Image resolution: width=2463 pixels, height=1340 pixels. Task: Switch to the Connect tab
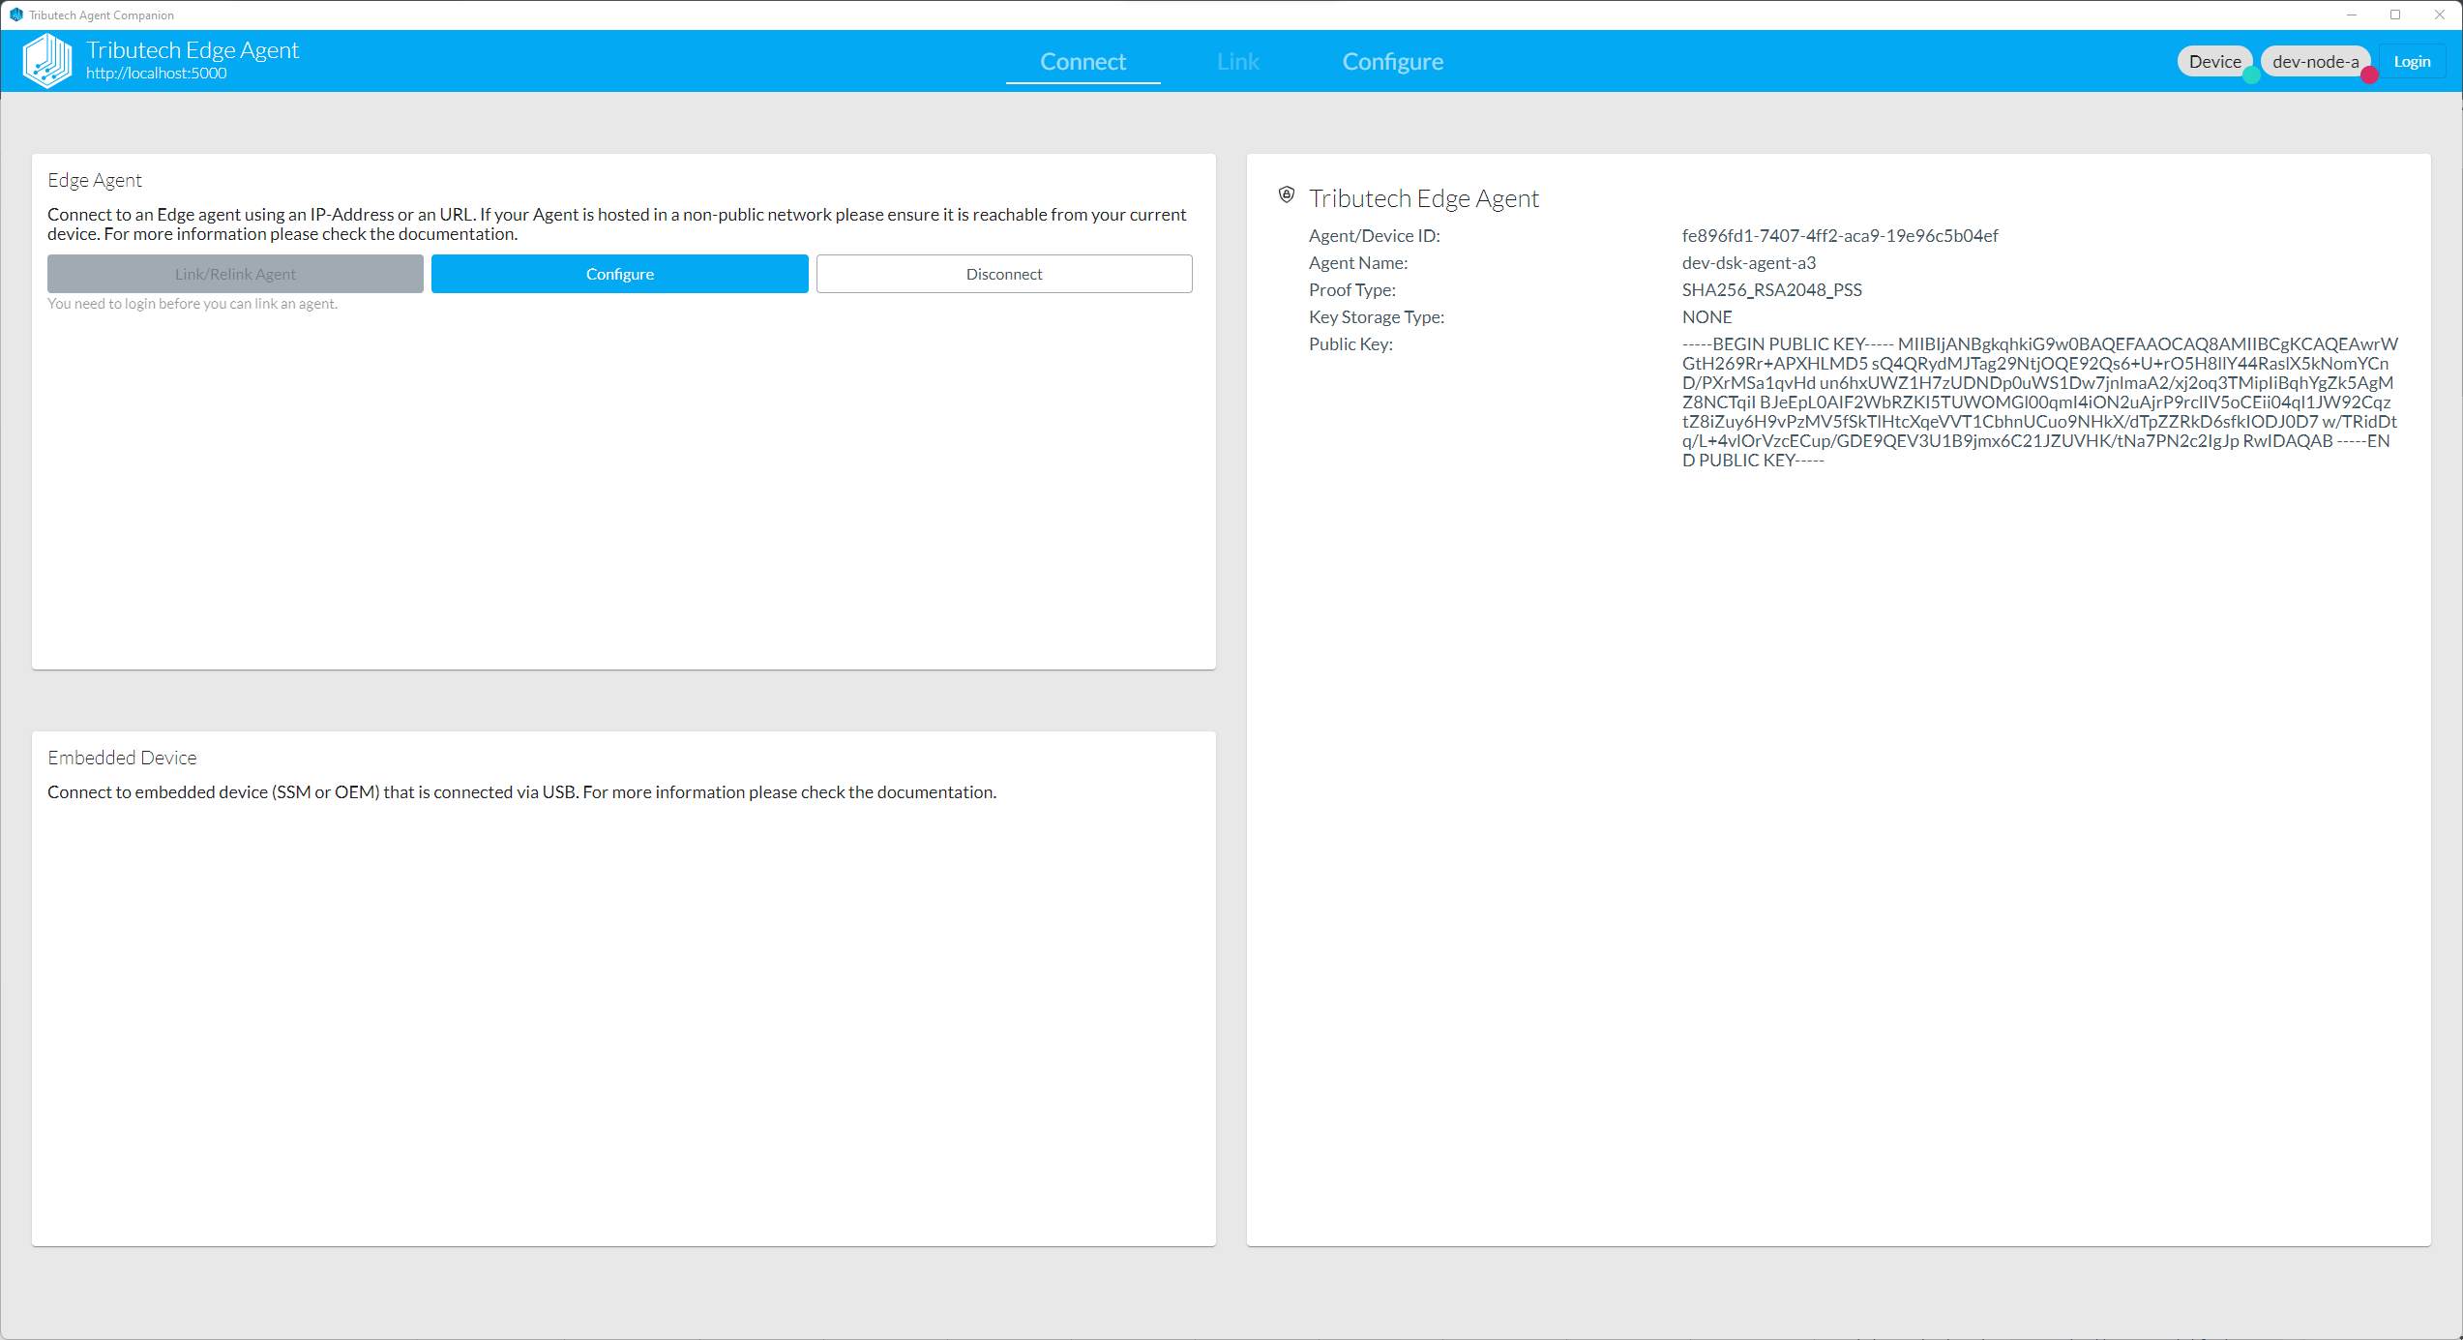[1083, 62]
